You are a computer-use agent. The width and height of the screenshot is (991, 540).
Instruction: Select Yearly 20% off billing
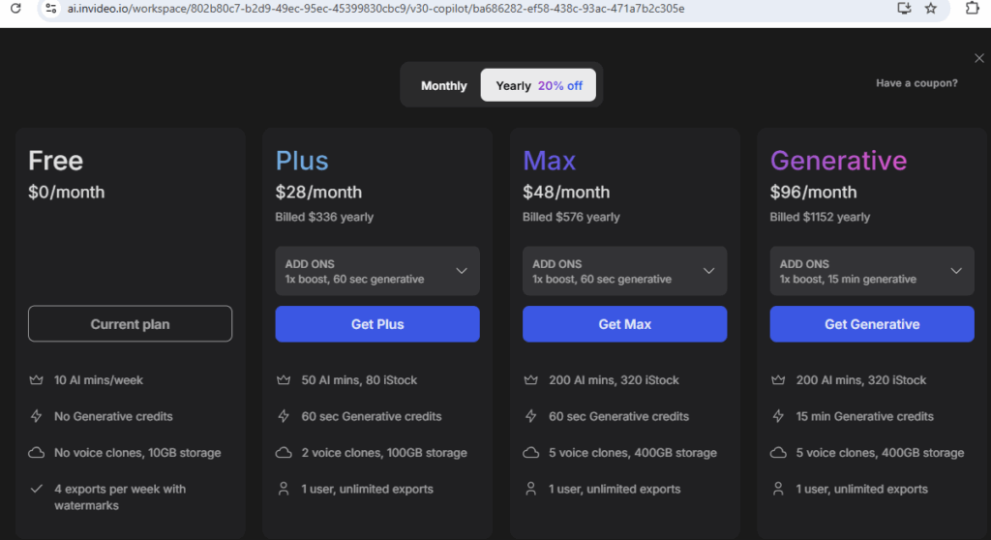click(538, 85)
